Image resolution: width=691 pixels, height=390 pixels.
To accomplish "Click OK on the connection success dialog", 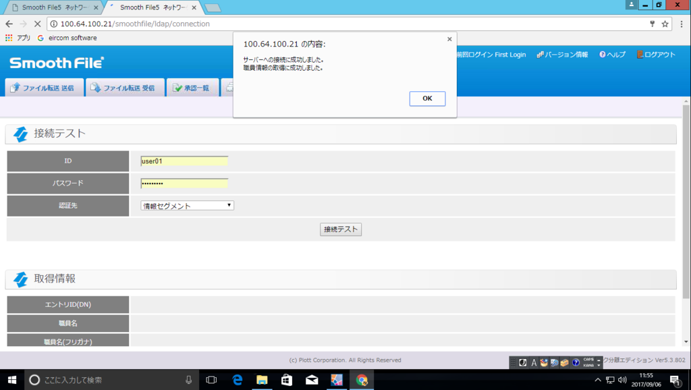I will click(427, 99).
